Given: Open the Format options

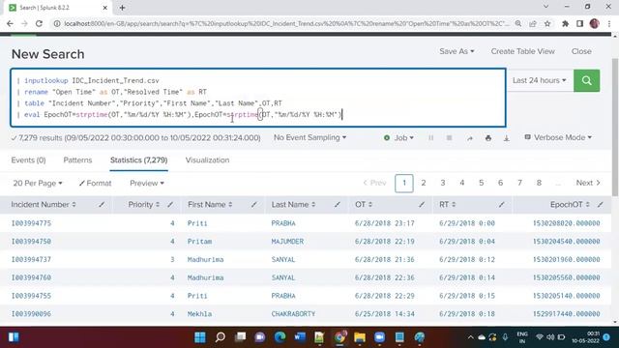Looking at the screenshot, I should pyautogui.click(x=95, y=183).
